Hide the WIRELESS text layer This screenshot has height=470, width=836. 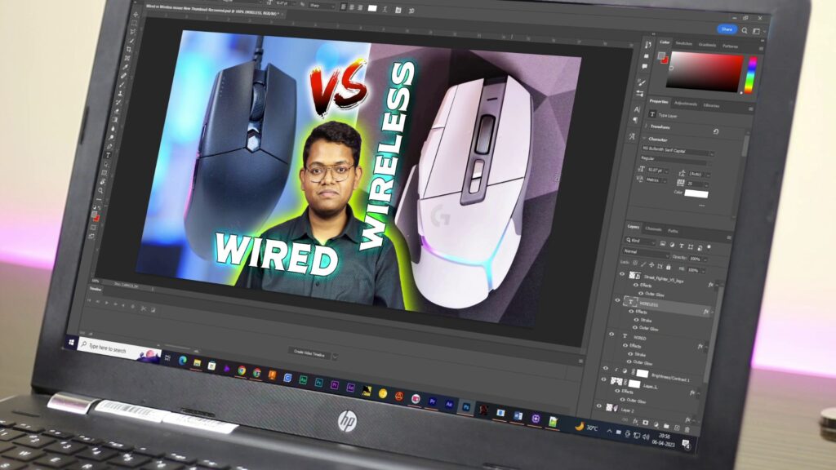click(x=617, y=300)
